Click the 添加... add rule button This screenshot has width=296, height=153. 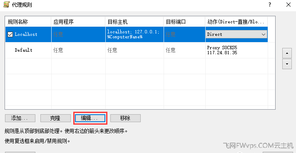pos(20,118)
